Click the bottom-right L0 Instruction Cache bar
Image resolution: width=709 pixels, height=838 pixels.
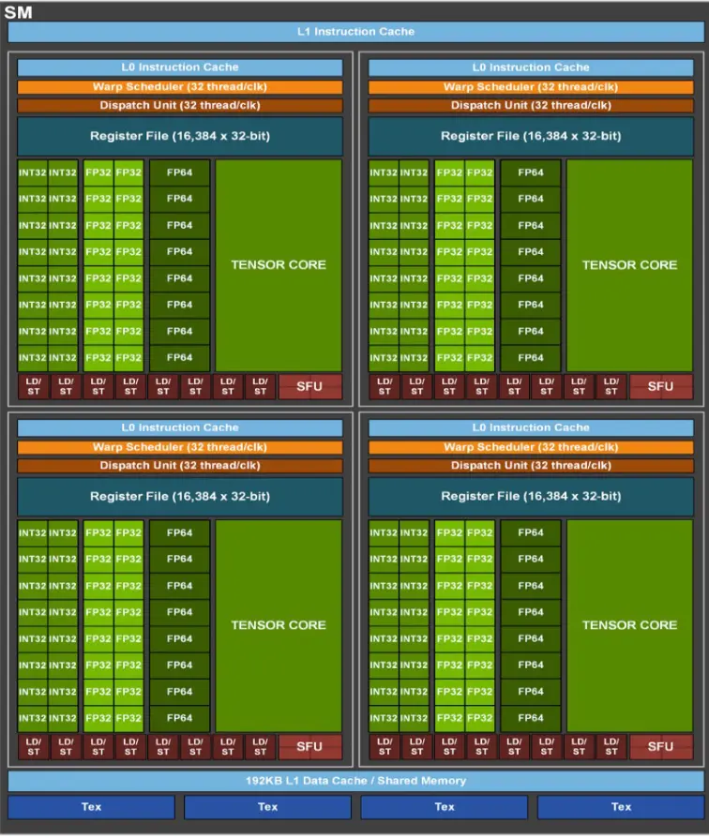(531, 427)
